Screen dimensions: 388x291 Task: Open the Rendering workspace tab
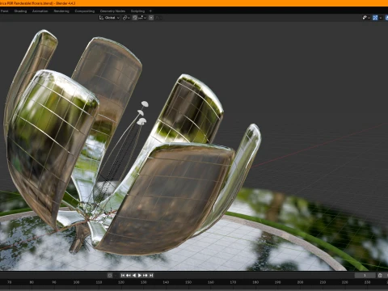[x=61, y=11]
